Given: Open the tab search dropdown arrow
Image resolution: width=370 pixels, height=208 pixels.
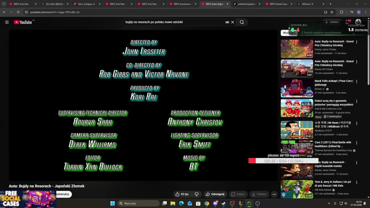Looking at the screenshot, I should pyautogui.click(x=4, y=4).
